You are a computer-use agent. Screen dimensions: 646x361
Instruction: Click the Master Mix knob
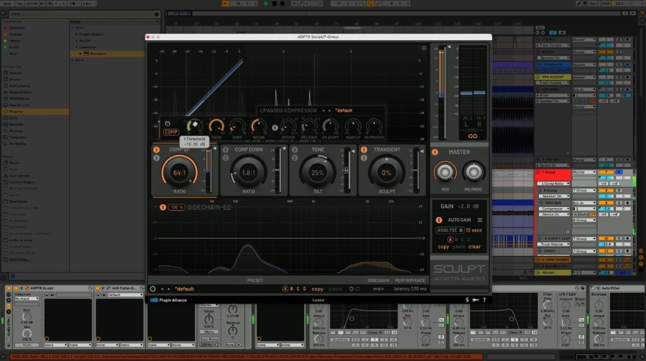(445, 171)
